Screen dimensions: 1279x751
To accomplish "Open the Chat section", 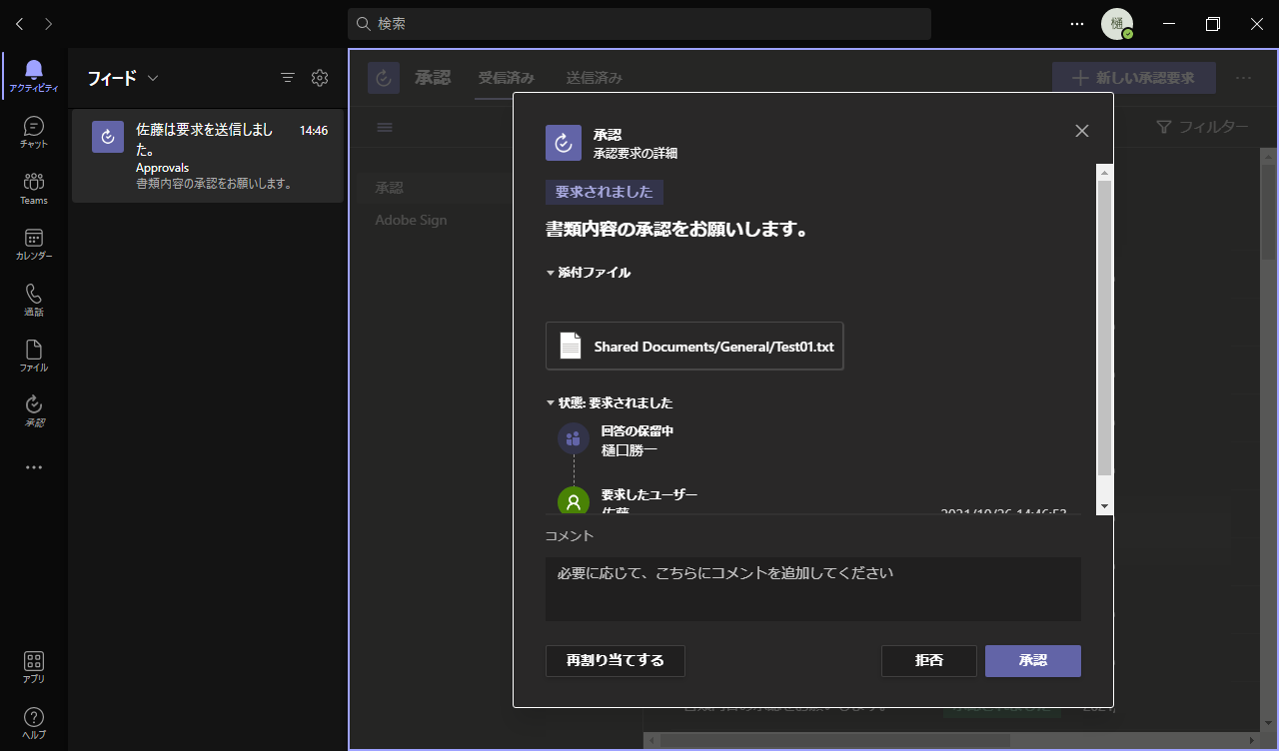I will click(x=34, y=132).
